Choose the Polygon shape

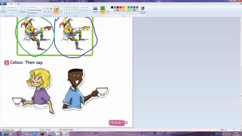[x=74, y=8]
